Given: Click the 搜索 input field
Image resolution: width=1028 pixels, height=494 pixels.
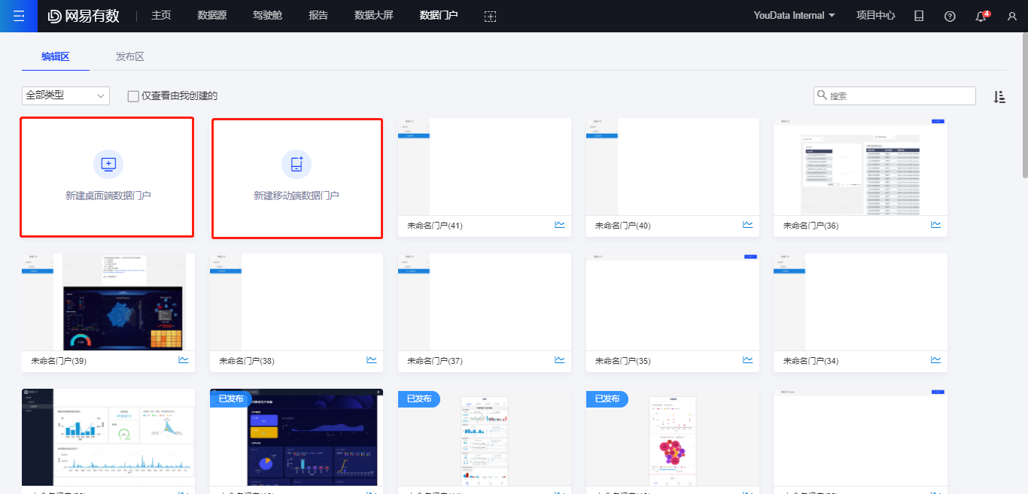Looking at the screenshot, I should point(895,95).
